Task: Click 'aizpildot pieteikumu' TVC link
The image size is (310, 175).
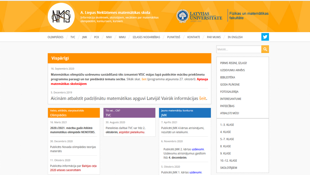Action: click(x=131, y=132)
